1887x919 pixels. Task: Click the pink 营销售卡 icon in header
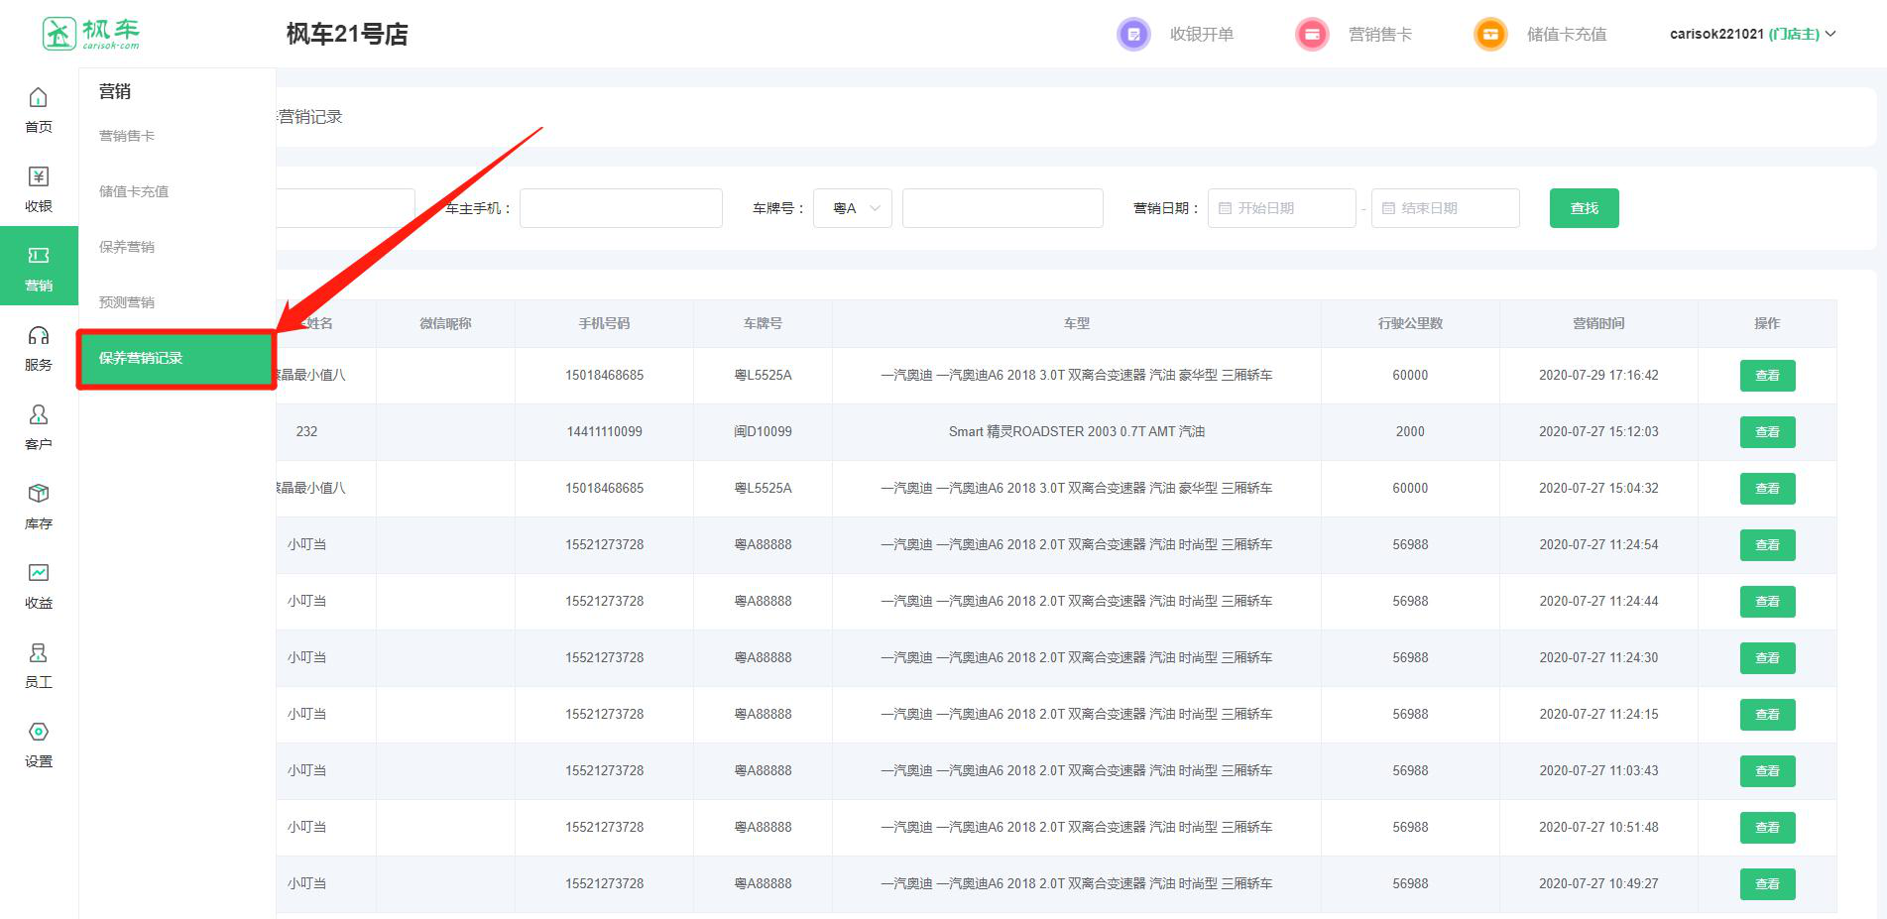pos(1312,35)
